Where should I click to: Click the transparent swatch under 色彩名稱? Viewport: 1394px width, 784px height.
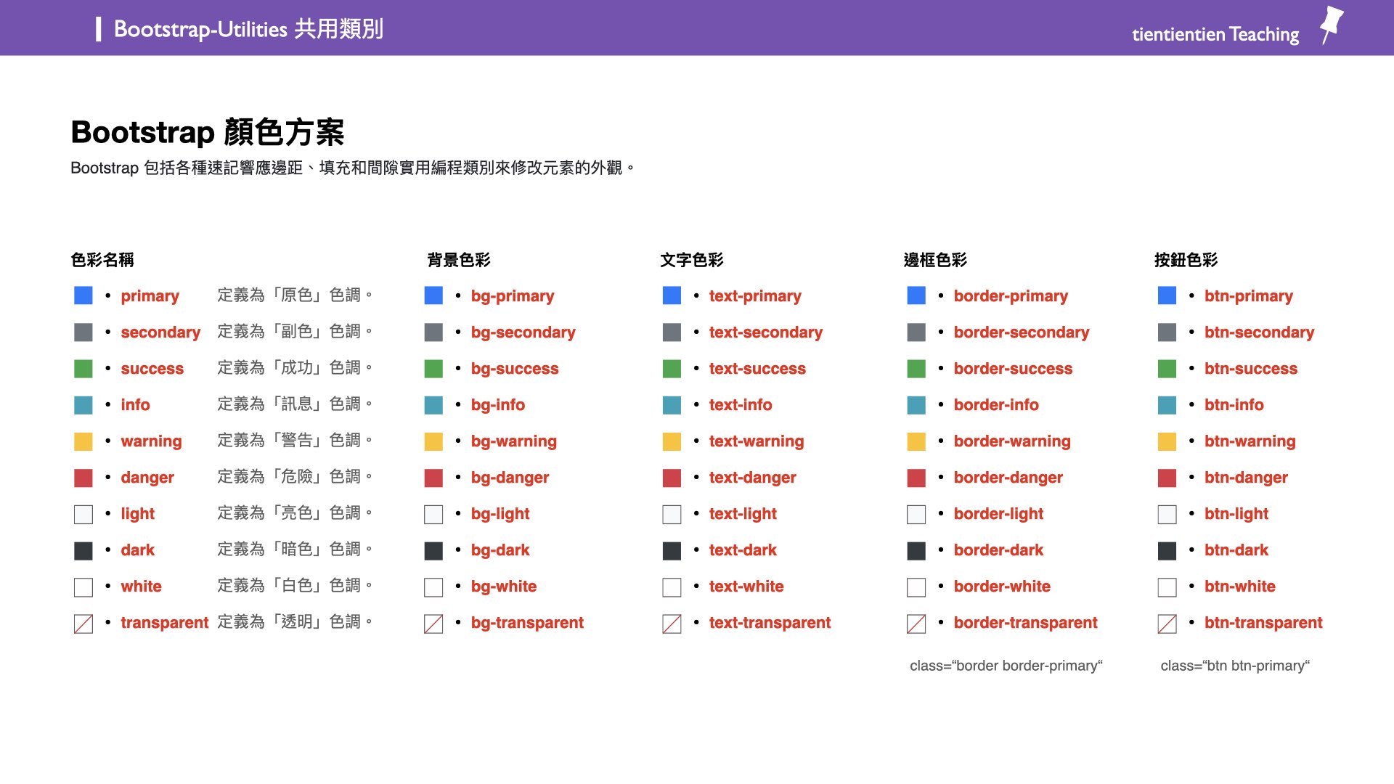(83, 622)
